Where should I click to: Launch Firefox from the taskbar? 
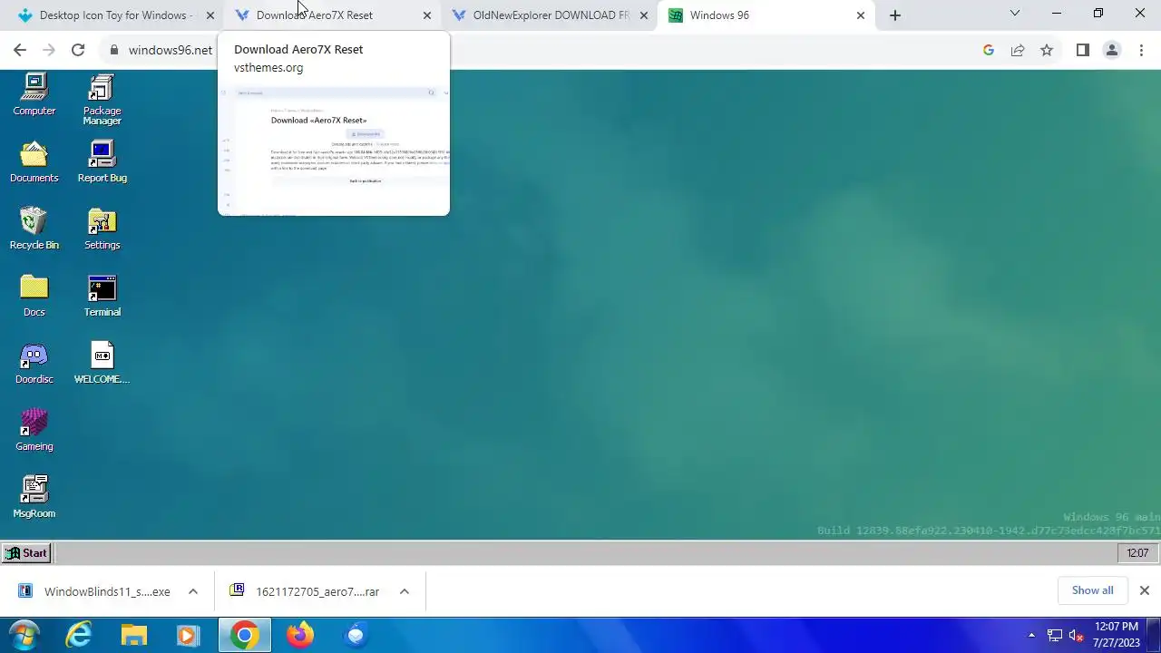(x=300, y=635)
